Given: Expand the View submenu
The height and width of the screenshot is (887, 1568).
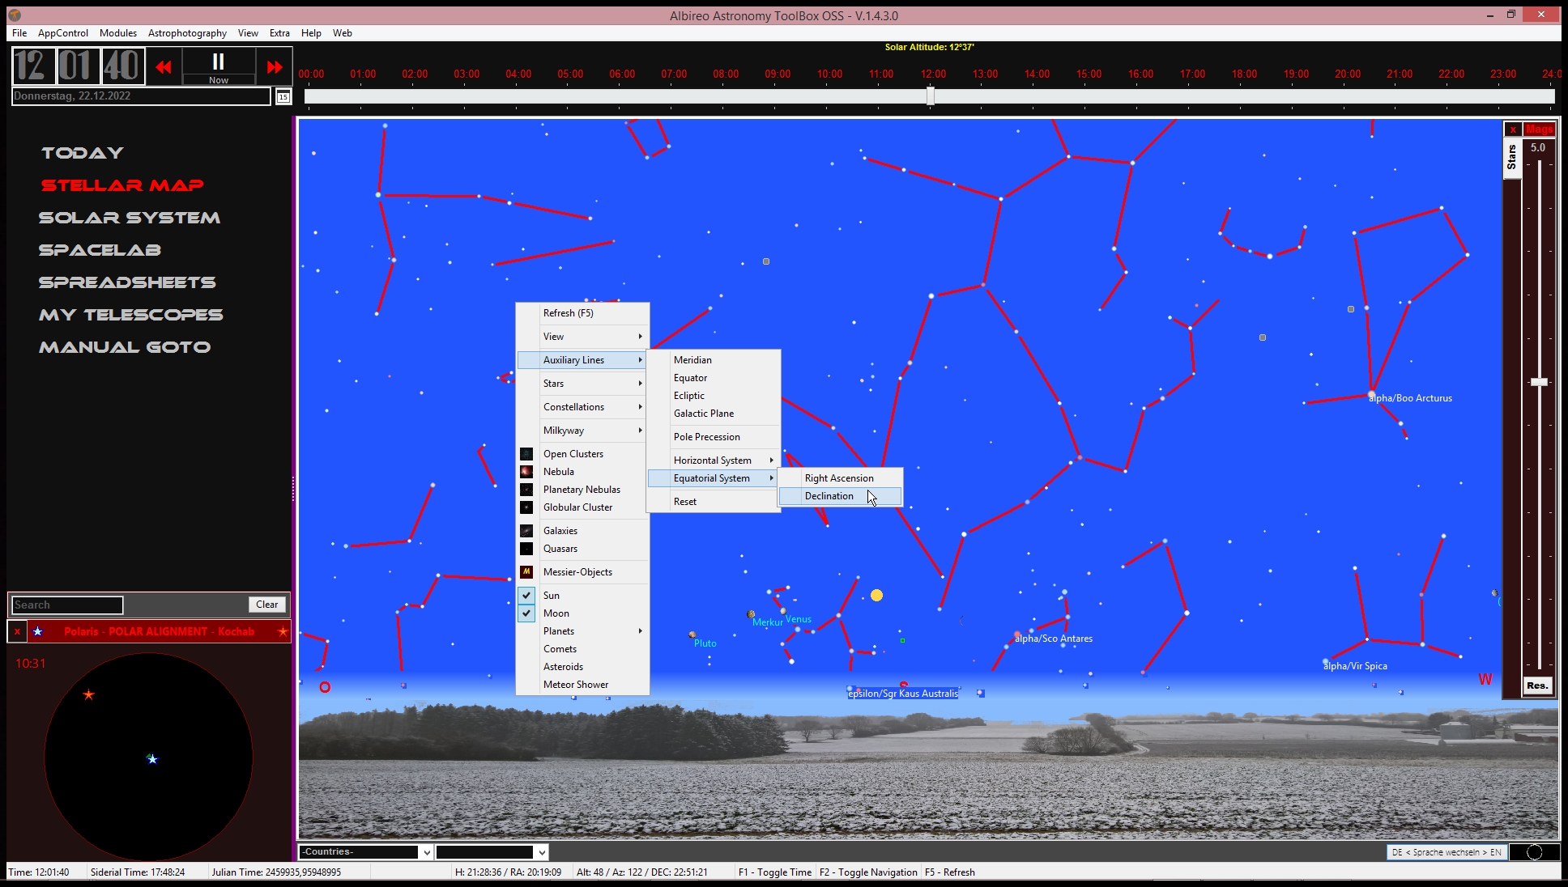Looking at the screenshot, I should click(x=583, y=337).
